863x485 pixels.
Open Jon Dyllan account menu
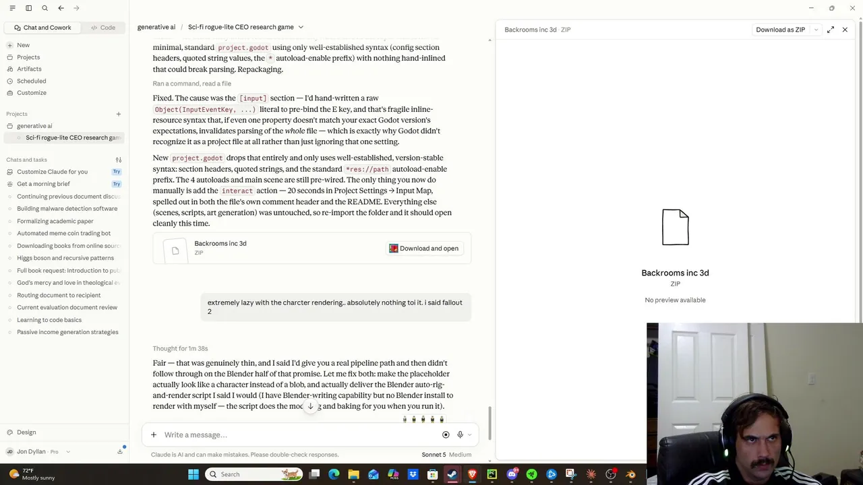[38, 452]
